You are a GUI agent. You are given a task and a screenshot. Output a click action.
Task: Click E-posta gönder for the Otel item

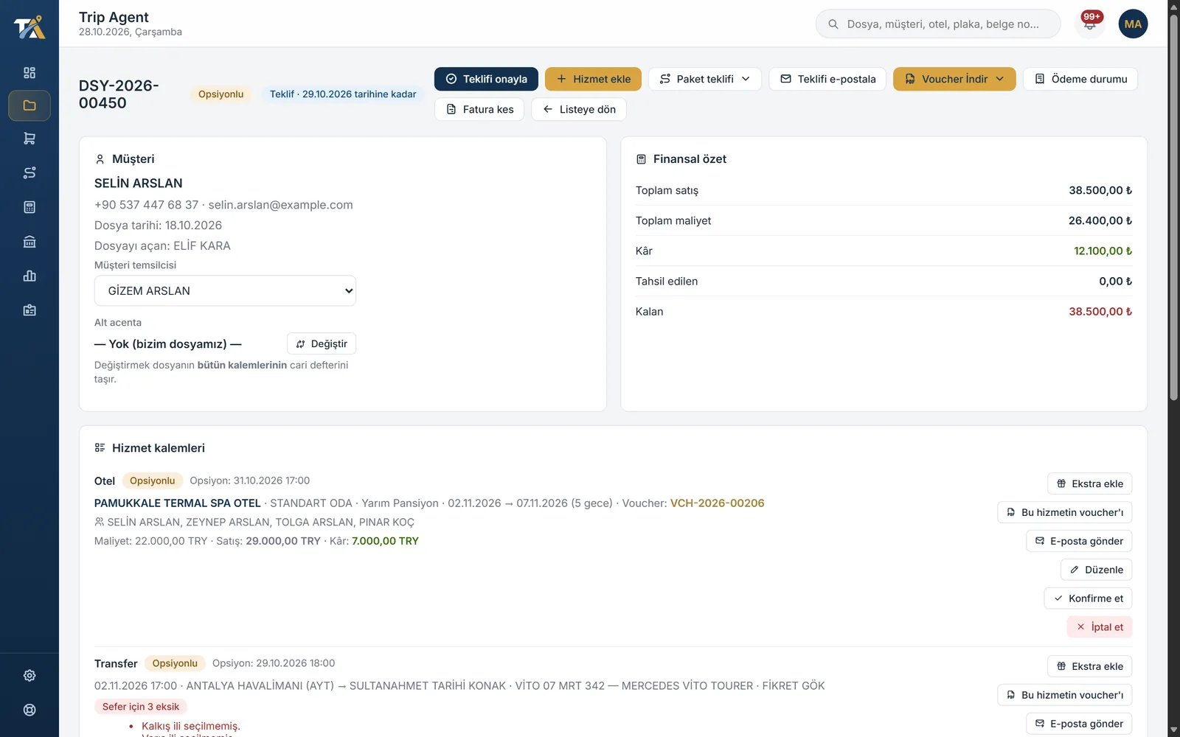[x=1079, y=541]
